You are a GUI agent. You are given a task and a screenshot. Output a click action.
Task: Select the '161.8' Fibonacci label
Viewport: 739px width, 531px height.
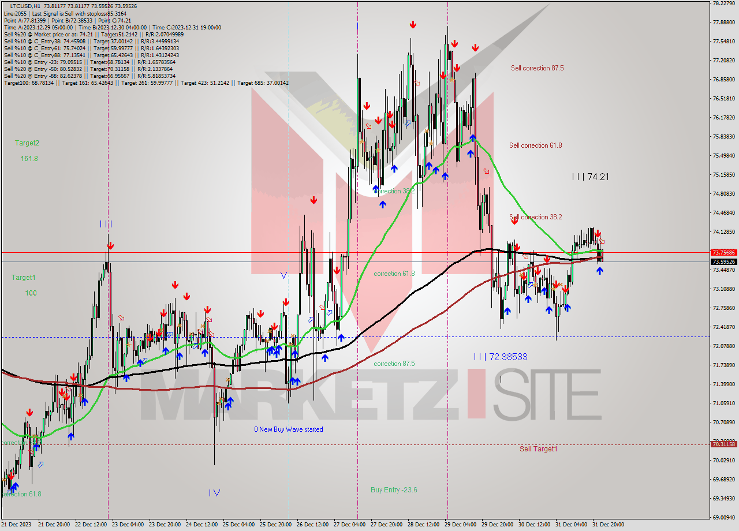[29, 158]
